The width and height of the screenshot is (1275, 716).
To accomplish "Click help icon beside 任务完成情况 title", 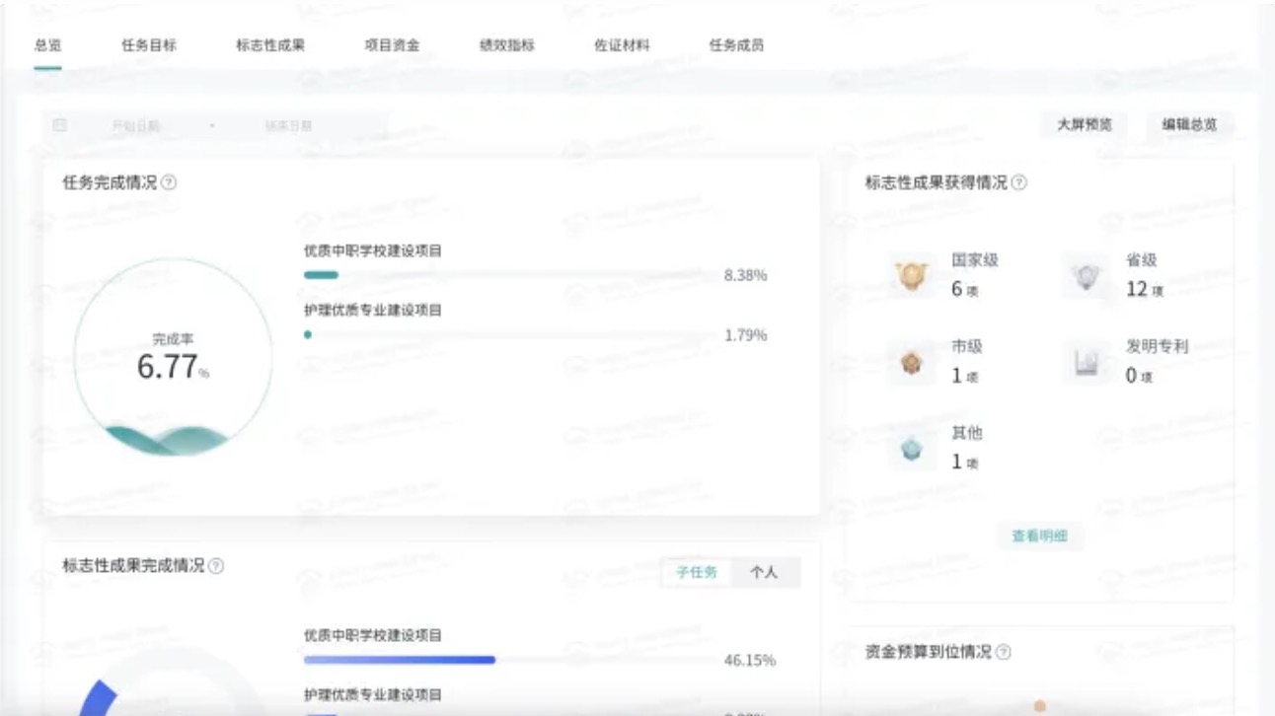I will click(x=169, y=182).
